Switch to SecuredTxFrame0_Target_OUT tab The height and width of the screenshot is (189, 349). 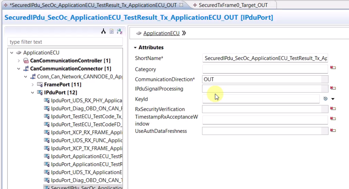(x=233, y=5)
